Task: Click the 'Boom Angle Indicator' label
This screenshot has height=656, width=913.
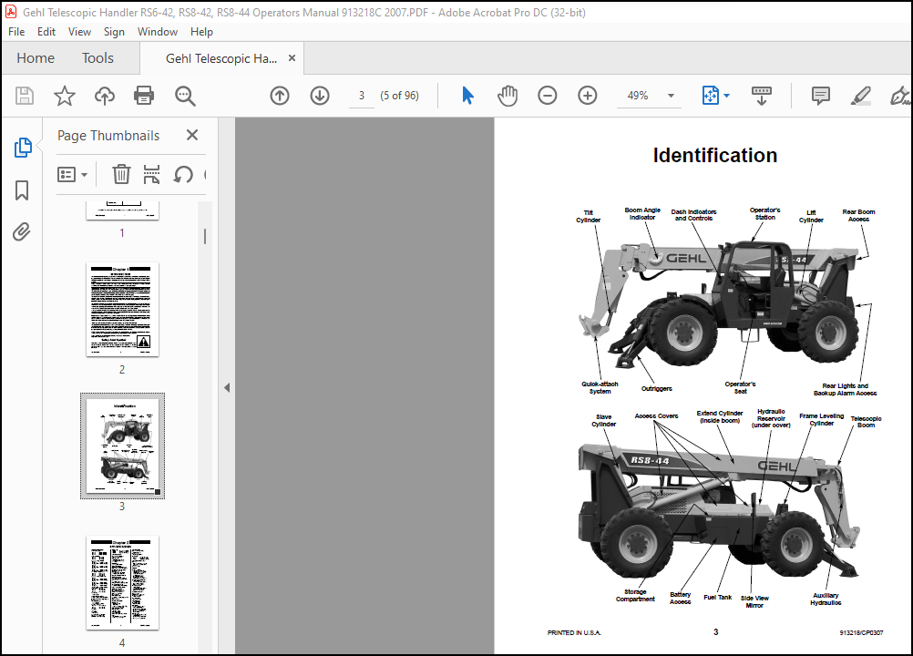Action: point(642,213)
